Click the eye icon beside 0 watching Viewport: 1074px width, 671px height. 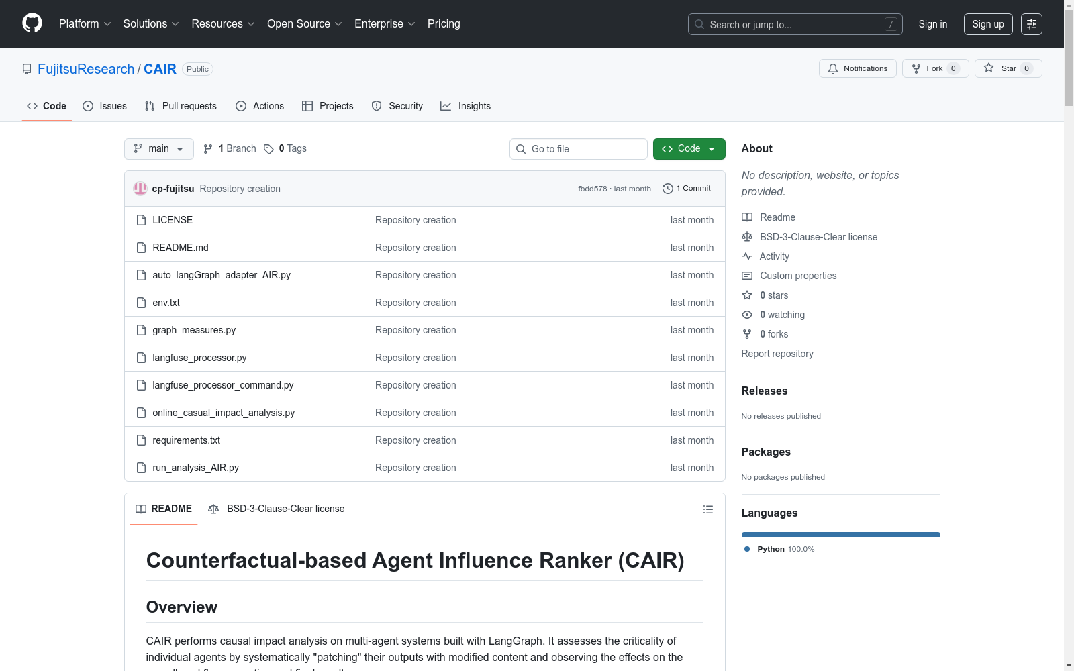point(747,315)
